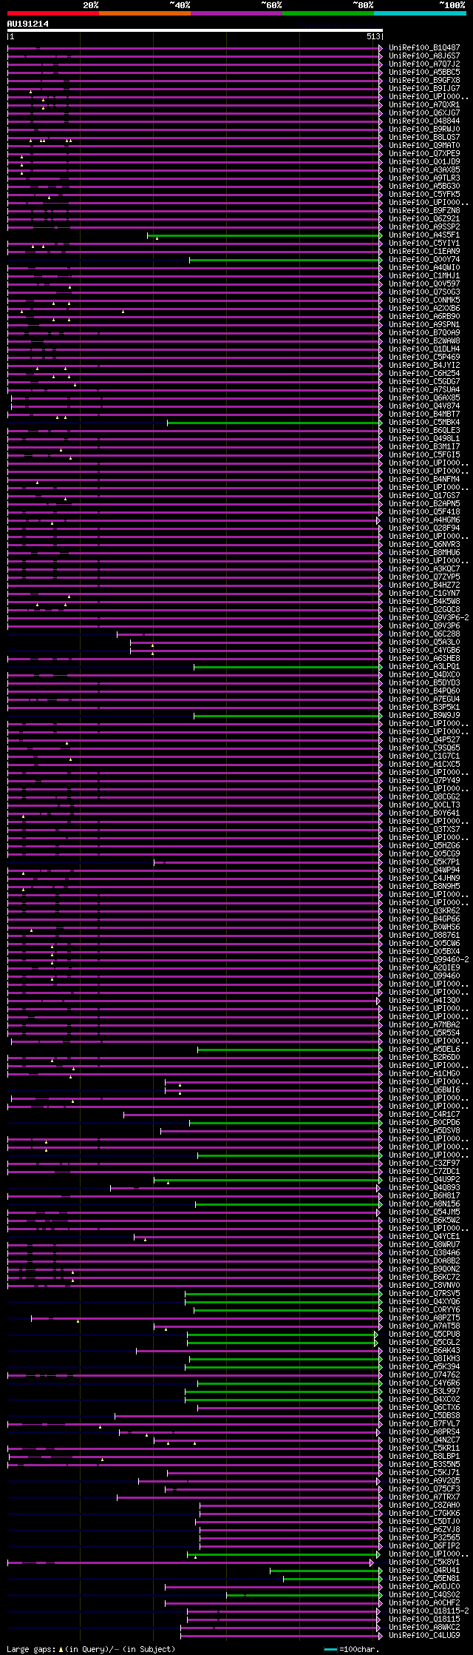The width and height of the screenshot is (473, 1655).
Task: Select the UniRef100_C4QS02 label
Action: tap(424, 1594)
